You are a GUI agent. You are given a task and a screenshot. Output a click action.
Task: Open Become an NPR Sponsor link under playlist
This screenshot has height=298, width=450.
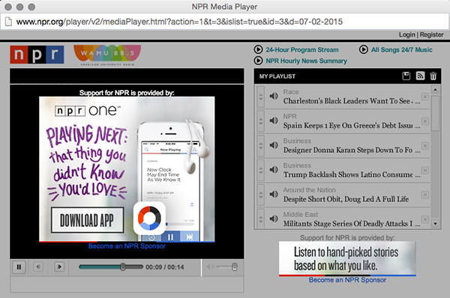pyautogui.click(x=347, y=280)
